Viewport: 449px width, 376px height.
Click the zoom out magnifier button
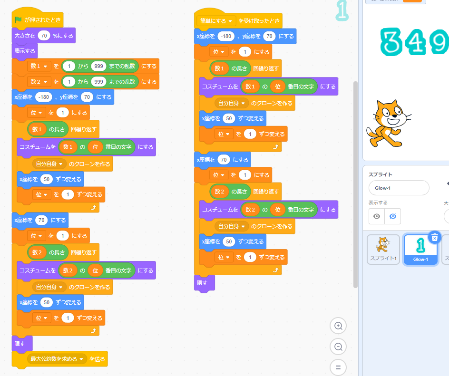[x=338, y=347]
